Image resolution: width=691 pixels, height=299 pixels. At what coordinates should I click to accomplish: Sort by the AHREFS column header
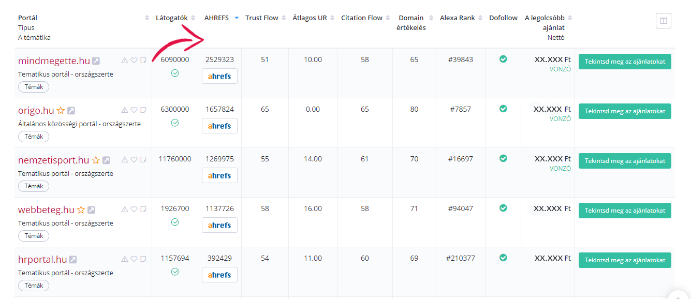pyautogui.click(x=237, y=18)
